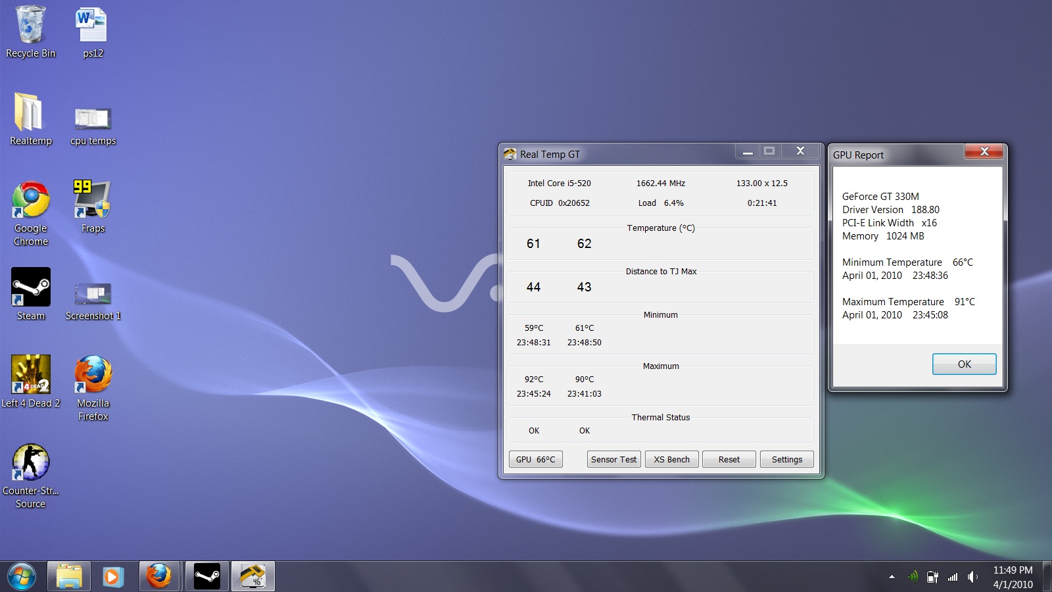Click the Memory 1024 MB line

coord(883,235)
